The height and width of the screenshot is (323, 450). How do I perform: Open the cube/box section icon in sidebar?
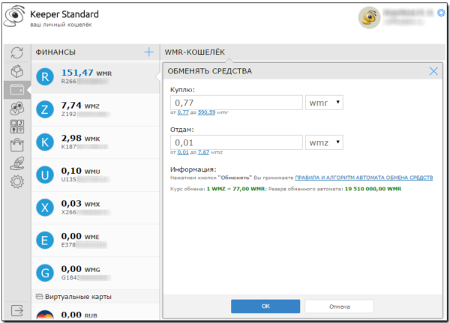click(17, 71)
